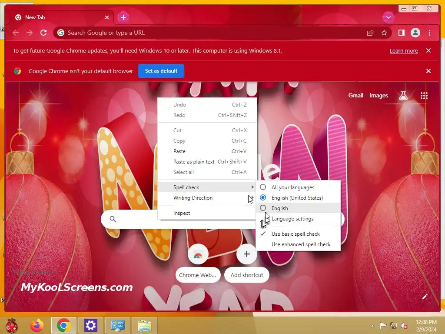
Task: Expand the Spell check submenu
Action: click(207, 187)
